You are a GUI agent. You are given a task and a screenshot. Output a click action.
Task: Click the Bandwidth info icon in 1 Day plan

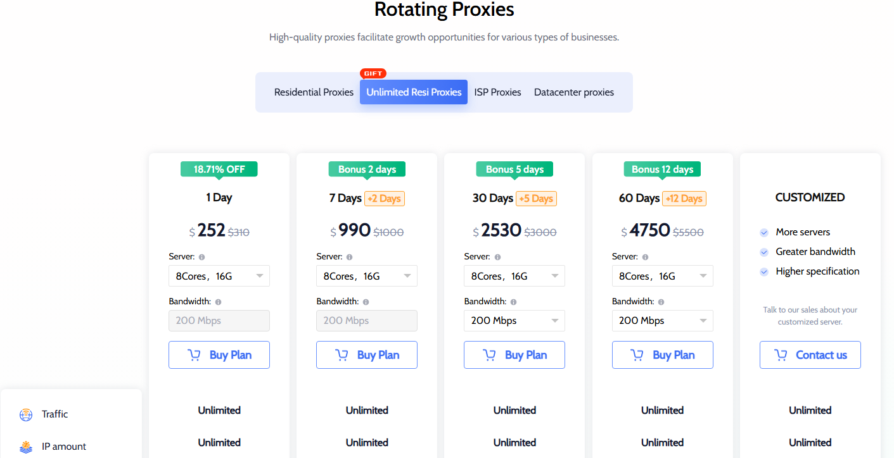[x=219, y=302]
